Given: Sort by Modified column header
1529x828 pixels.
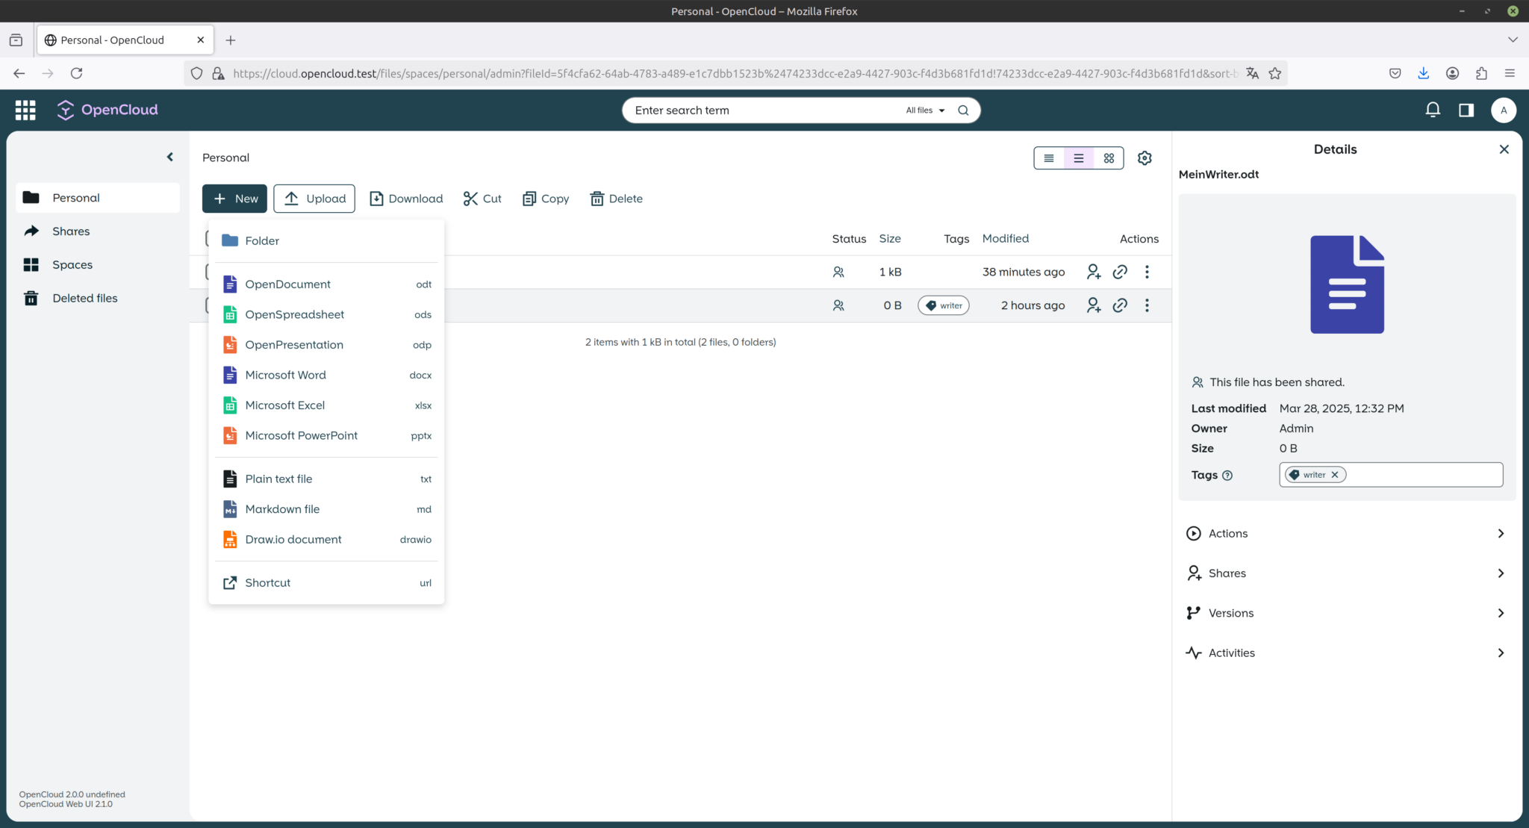Looking at the screenshot, I should (1005, 239).
